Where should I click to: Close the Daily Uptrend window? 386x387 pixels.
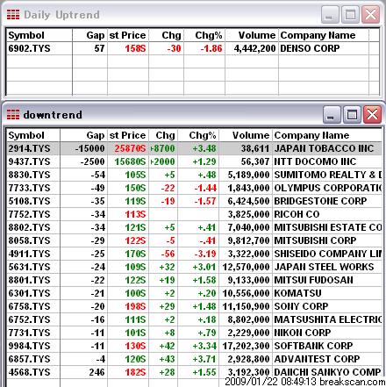[x=370, y=14]
